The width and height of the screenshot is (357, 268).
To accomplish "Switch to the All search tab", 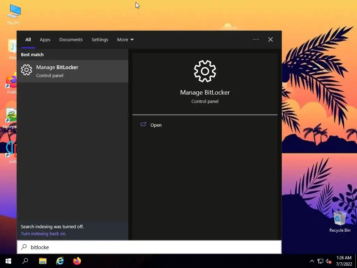I will click(x=28, y=40).
